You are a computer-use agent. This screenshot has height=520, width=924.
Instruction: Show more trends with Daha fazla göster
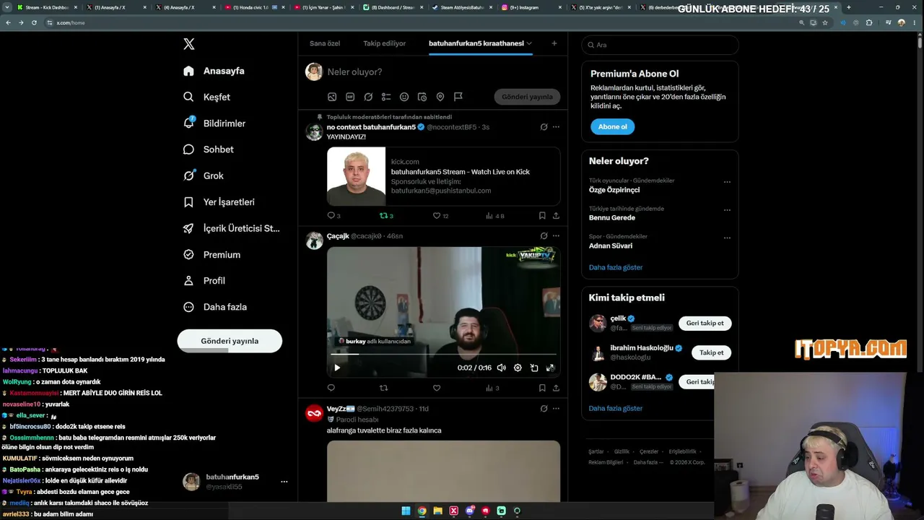pos(616,267)
